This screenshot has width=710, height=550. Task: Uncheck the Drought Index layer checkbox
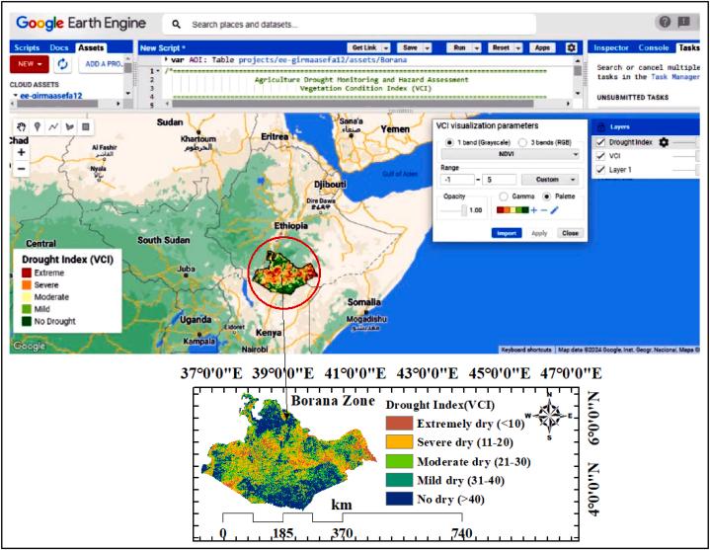601,142
